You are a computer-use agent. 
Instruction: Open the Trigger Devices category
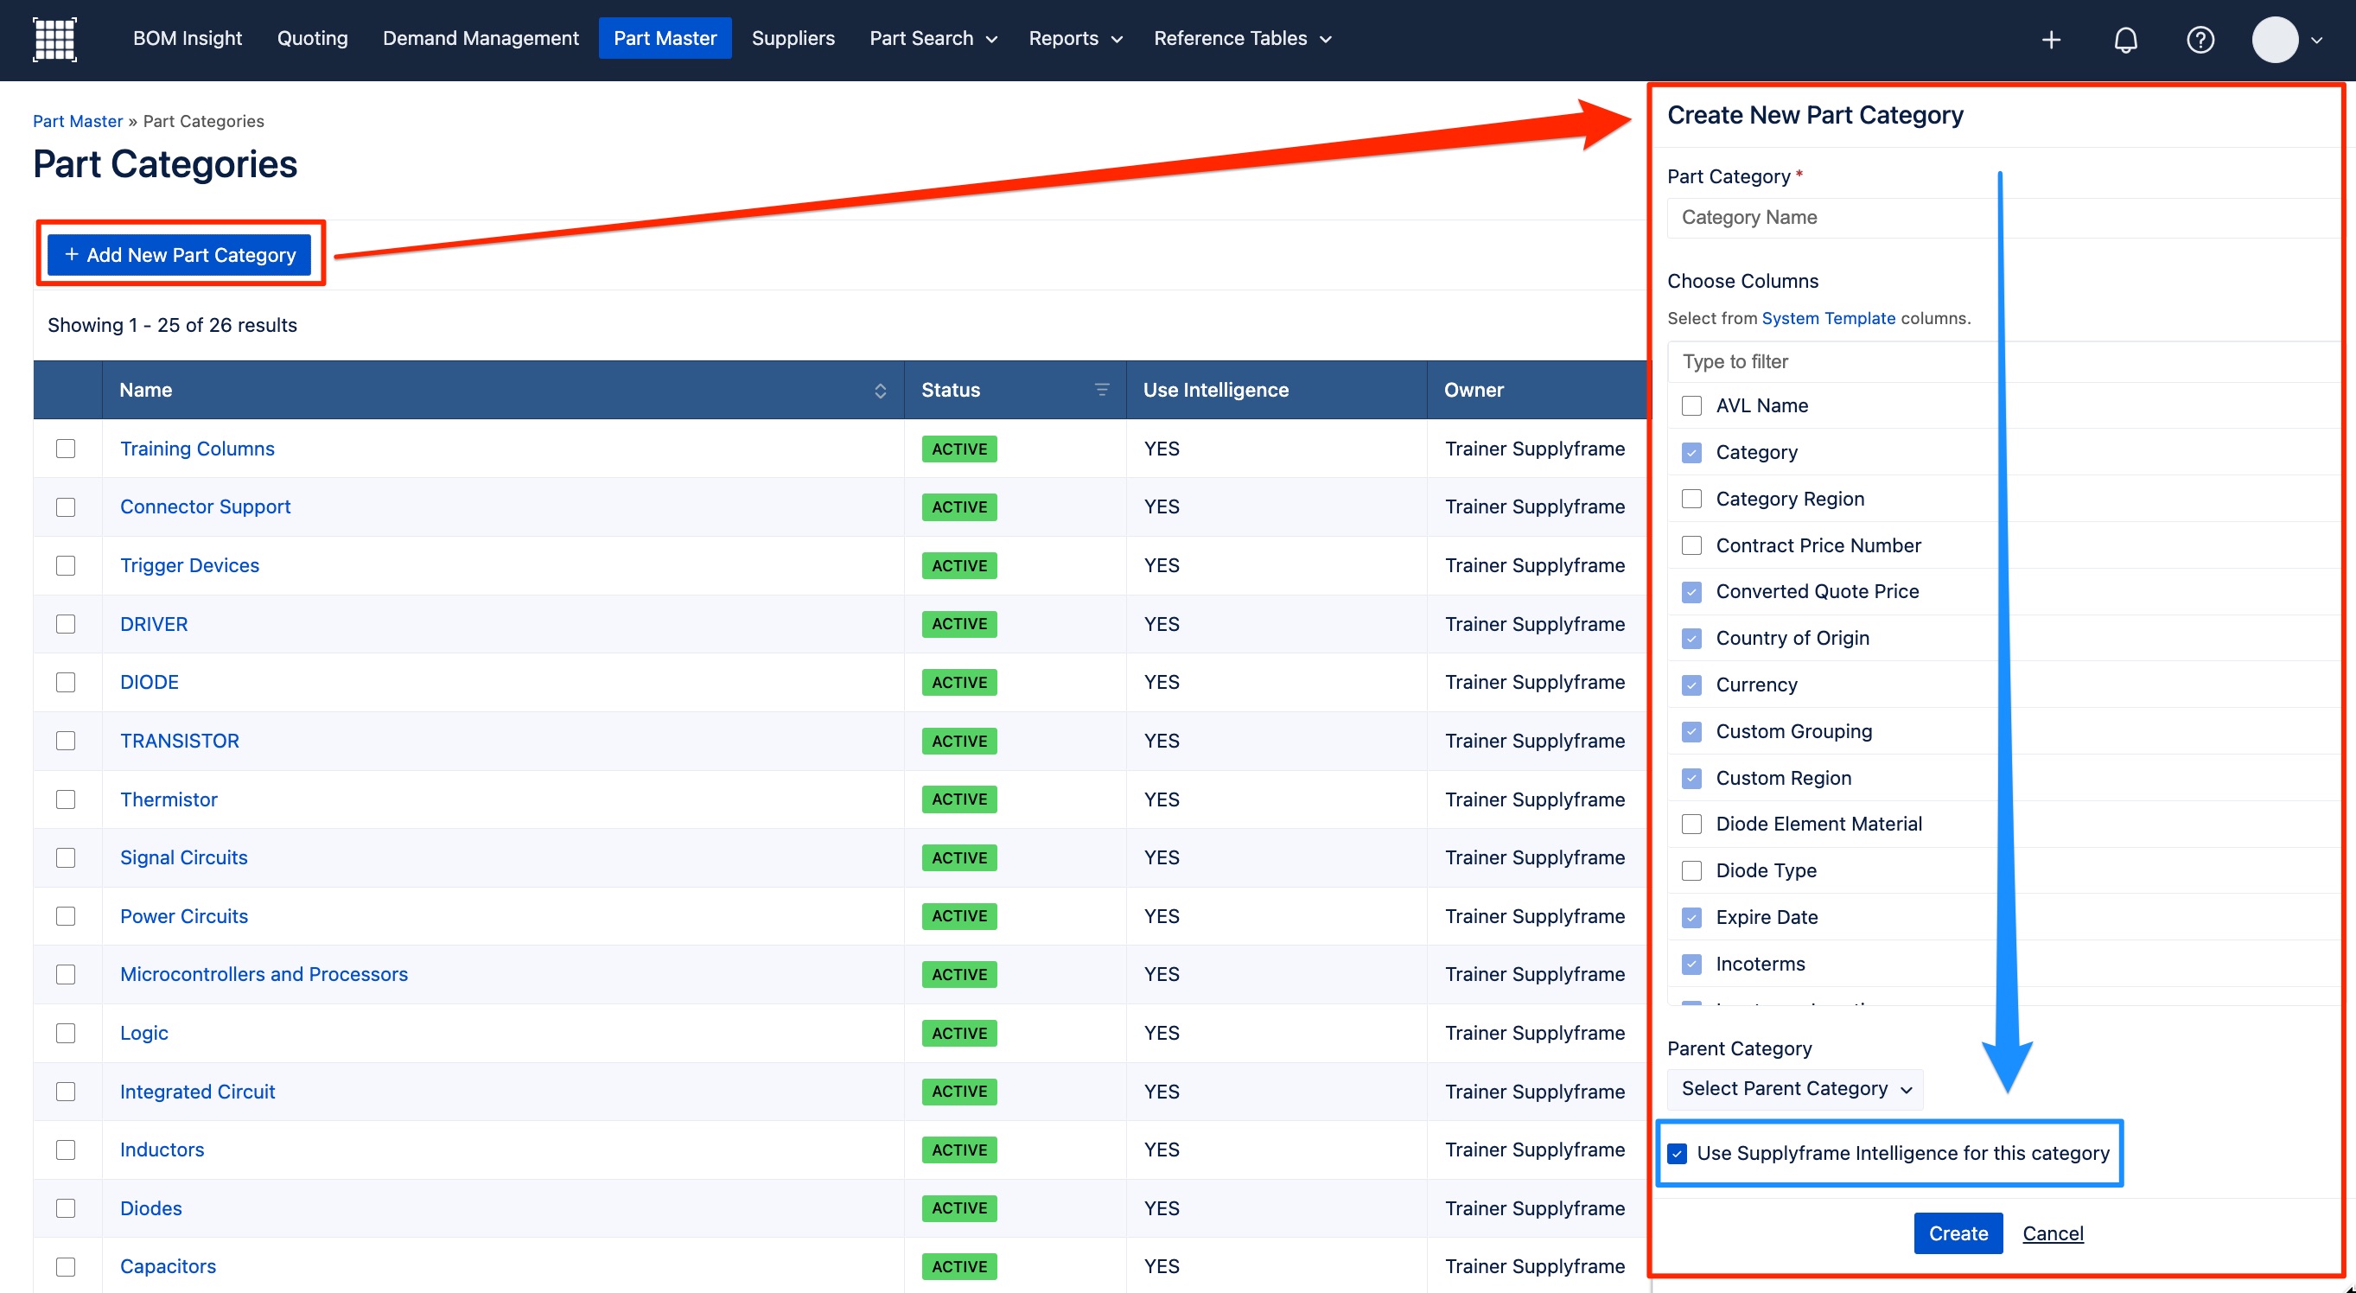pyautogui.click(x=189, y=565)
